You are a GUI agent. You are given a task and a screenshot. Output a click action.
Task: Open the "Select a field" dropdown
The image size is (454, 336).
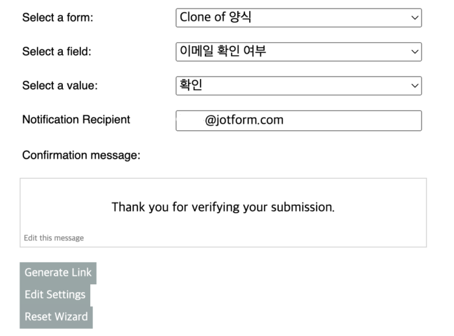pyautogui.click(x=298, y=52)
